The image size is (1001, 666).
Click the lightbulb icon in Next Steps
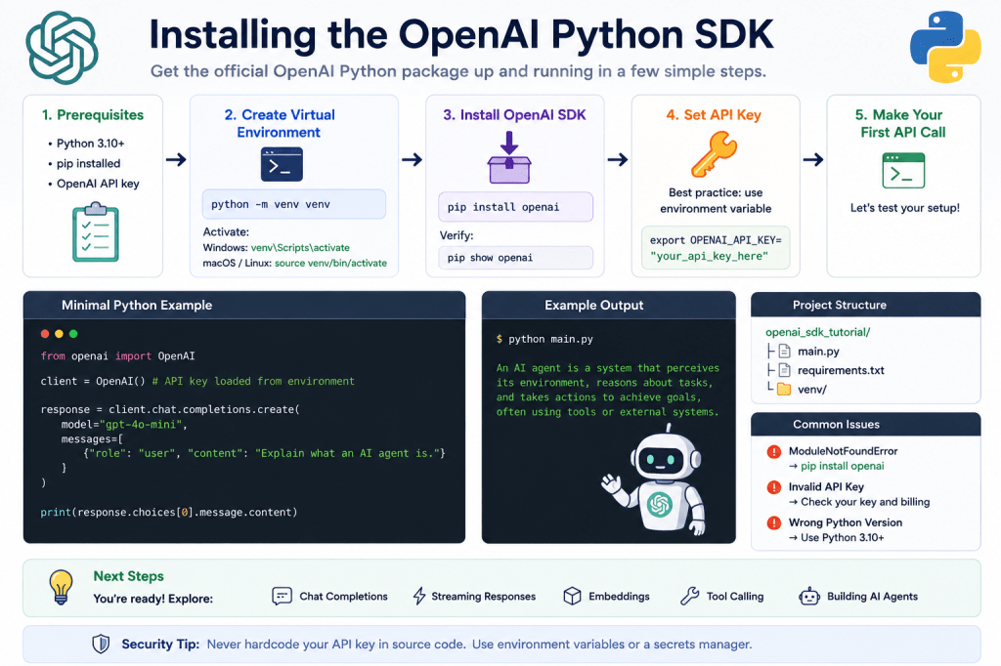tap(61, 587)
